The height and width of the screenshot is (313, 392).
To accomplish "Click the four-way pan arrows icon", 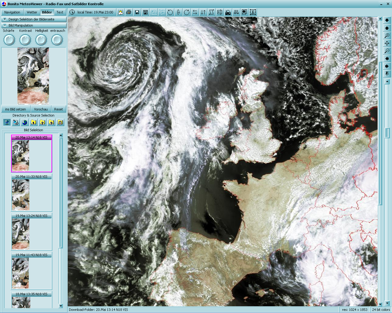I will tap(387, 43).
